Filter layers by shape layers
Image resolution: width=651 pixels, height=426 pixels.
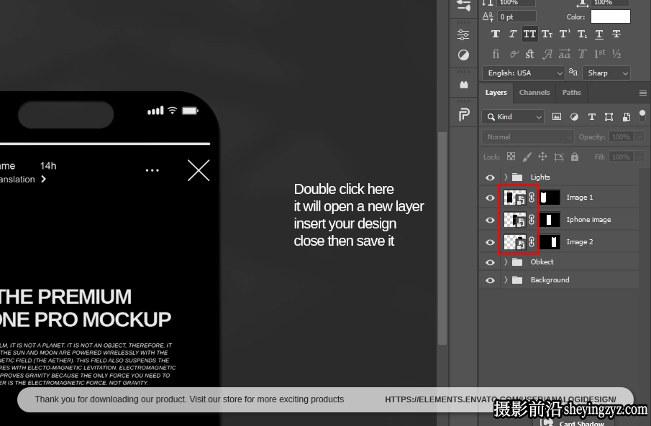pyautogui.click(x=609, y=116)
